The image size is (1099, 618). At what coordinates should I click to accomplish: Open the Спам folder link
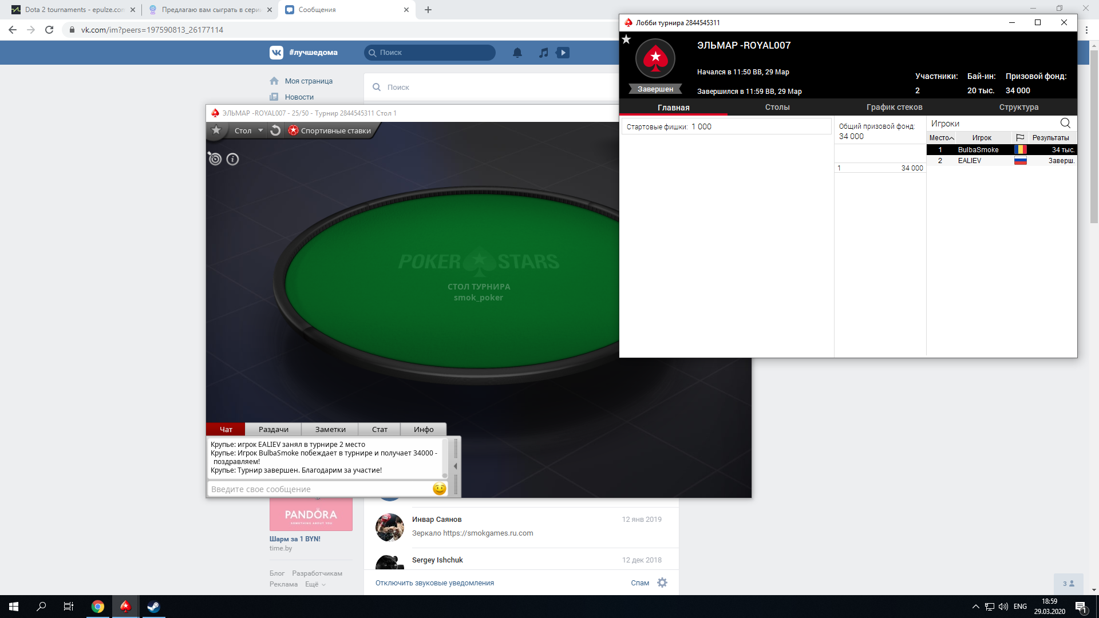[640, 583]
